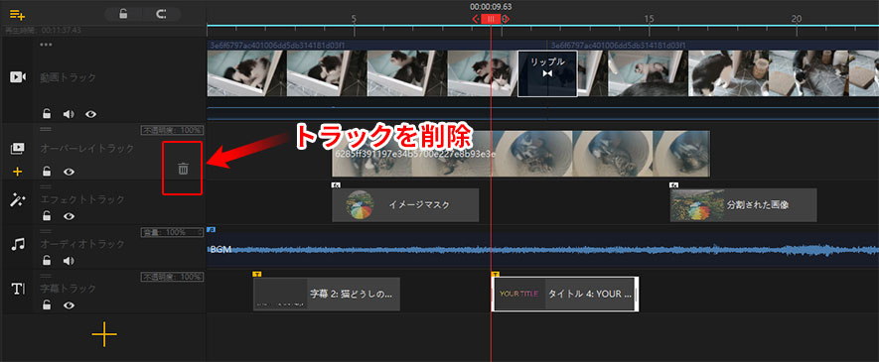Screen dimensions: 879x362
Task: Lock the オーバーレイトラック overlay track
Action: pyautogui.click(x=47, y=172)
